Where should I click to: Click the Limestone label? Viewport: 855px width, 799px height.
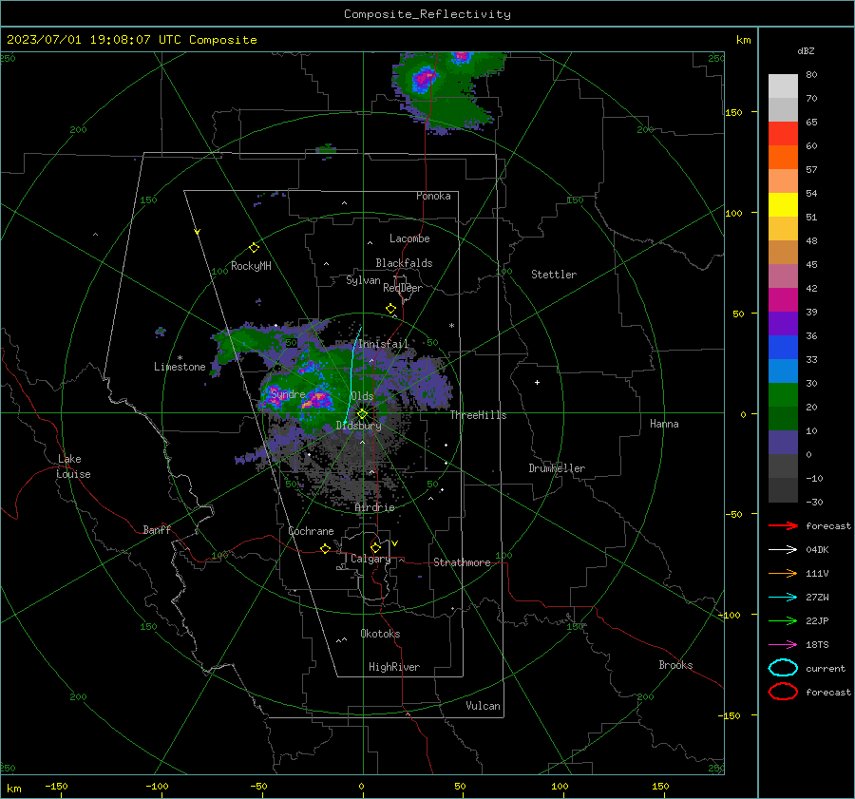tap(180, 367)
